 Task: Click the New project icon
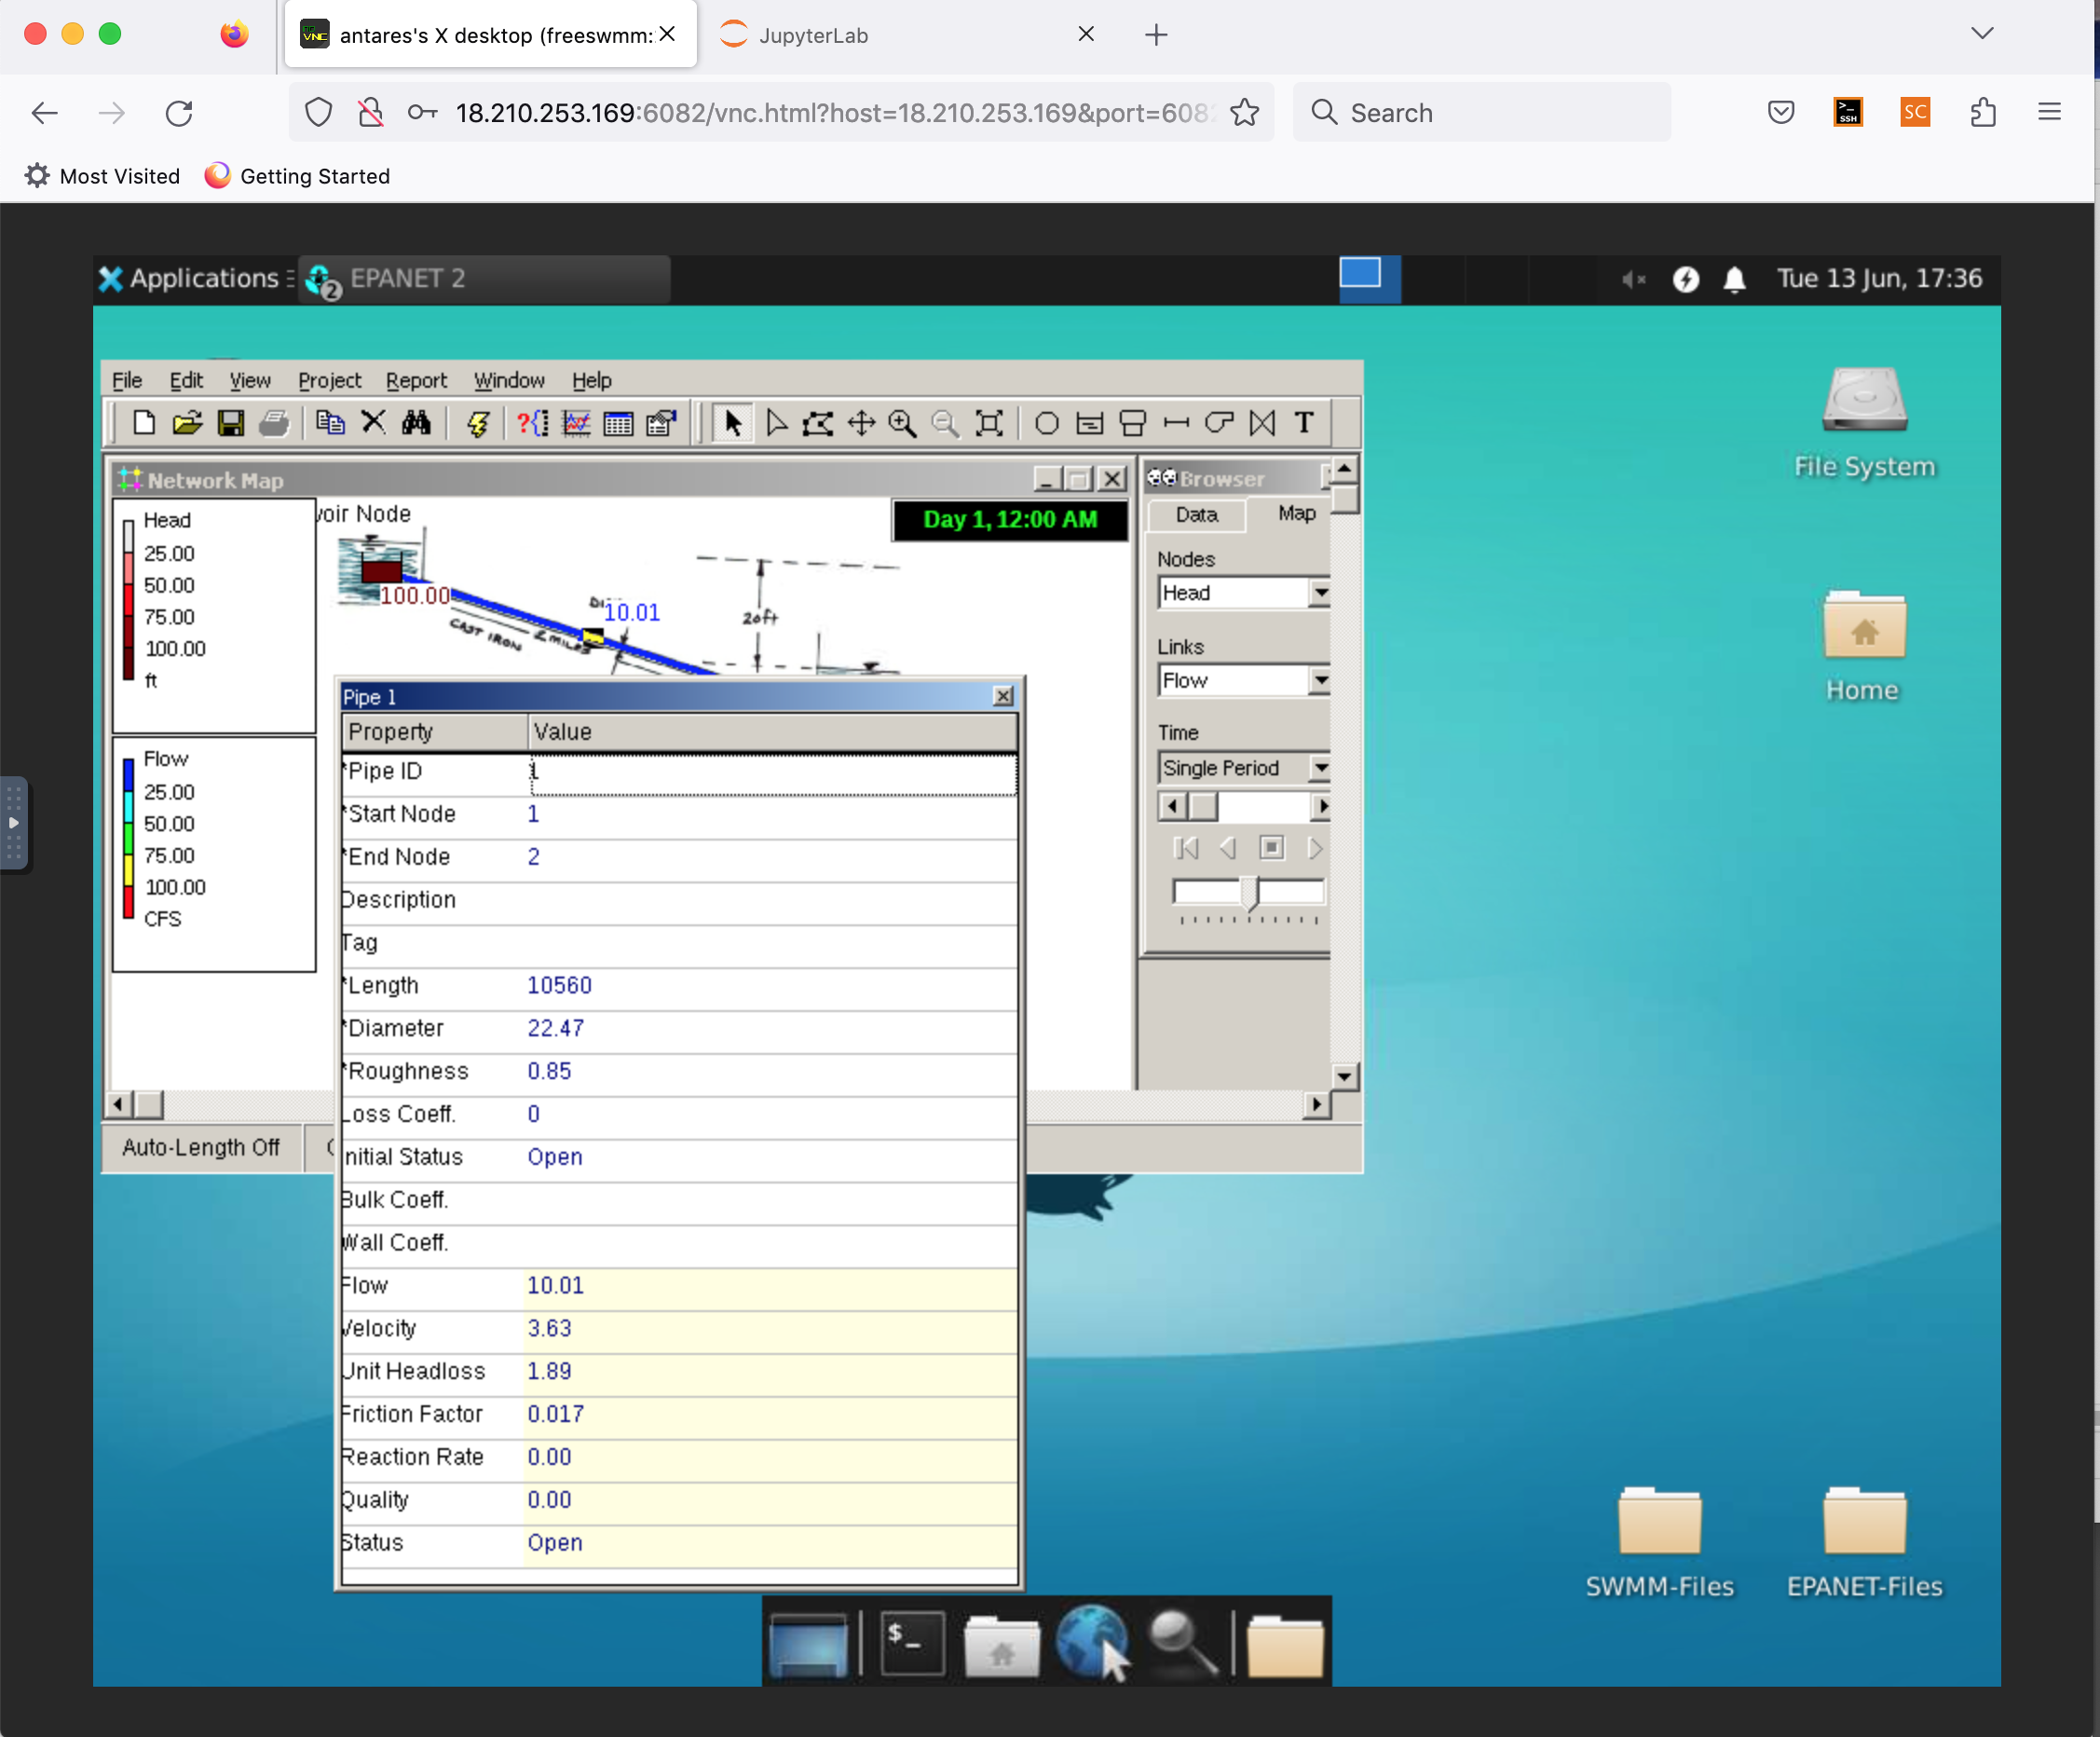[x=144, y=424]
